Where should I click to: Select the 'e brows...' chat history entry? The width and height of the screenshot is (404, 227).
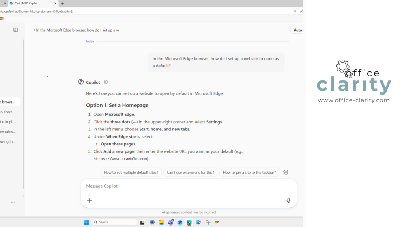tap(8, 102)
